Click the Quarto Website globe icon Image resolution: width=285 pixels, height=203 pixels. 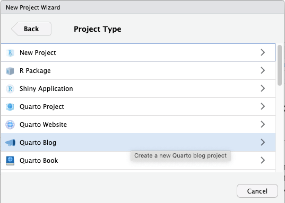(10, 125)
